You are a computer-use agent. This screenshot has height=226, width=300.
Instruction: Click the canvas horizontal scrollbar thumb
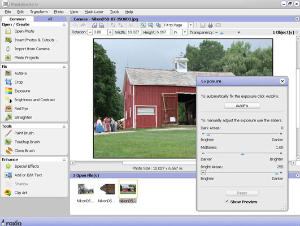pyautogui.click(x=159, y=163)
